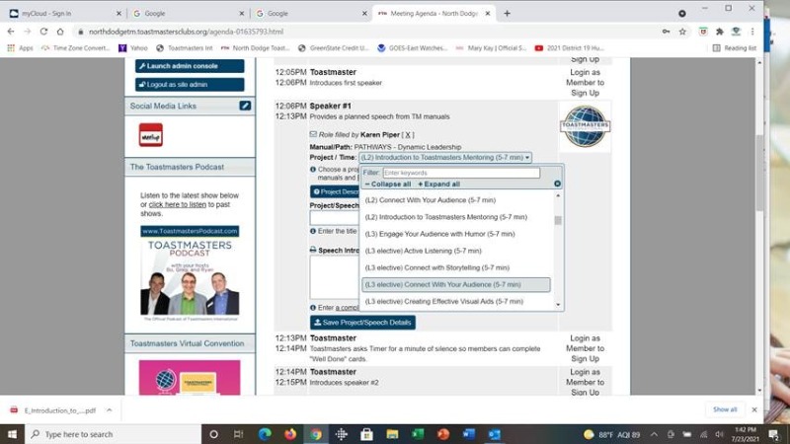Click the Meetup social media icon

coord(150,134)
